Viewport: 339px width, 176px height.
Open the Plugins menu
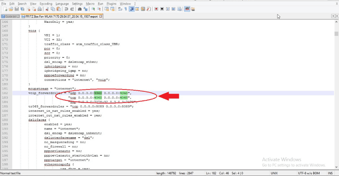[111, 4]
